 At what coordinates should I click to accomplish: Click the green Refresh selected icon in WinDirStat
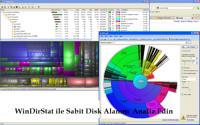pyautogui.click(x=19, y=7)
